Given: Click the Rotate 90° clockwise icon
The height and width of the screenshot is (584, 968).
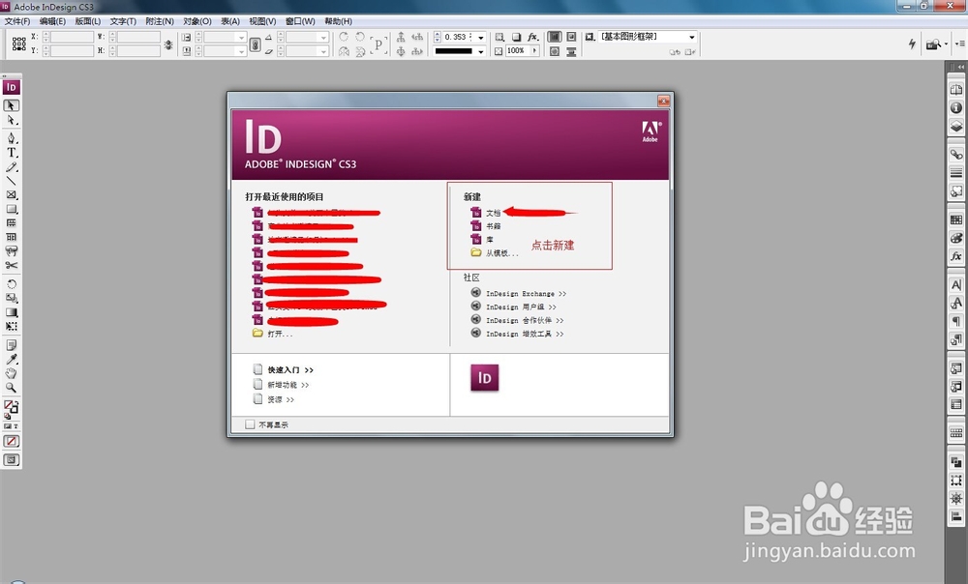Looking at the screenshot, I should click(x=344, y=37).
